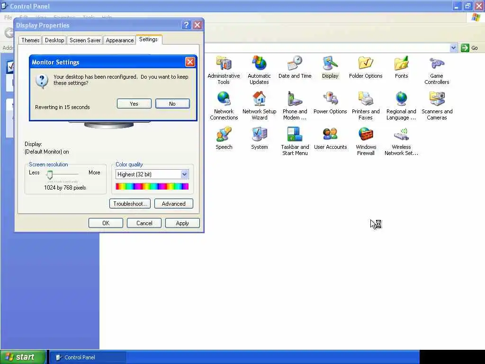
Task: Expand the Color quality dropdown
Action: [184, 174]
